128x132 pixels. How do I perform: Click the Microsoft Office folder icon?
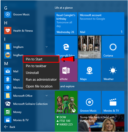click(x=8, y=96)
